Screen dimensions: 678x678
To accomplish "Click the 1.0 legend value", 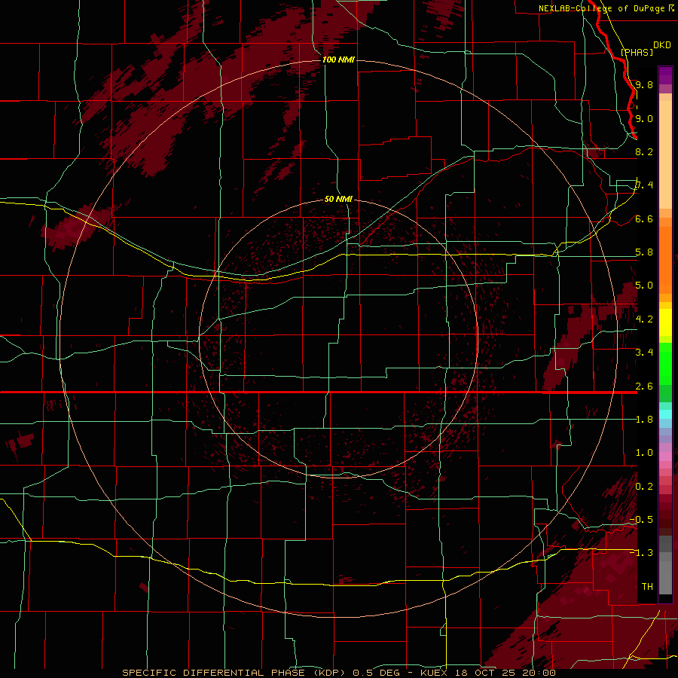I will click(x=644, y=453).
